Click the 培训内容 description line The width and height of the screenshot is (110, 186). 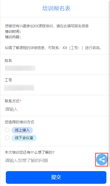click(x=13, y=37)
